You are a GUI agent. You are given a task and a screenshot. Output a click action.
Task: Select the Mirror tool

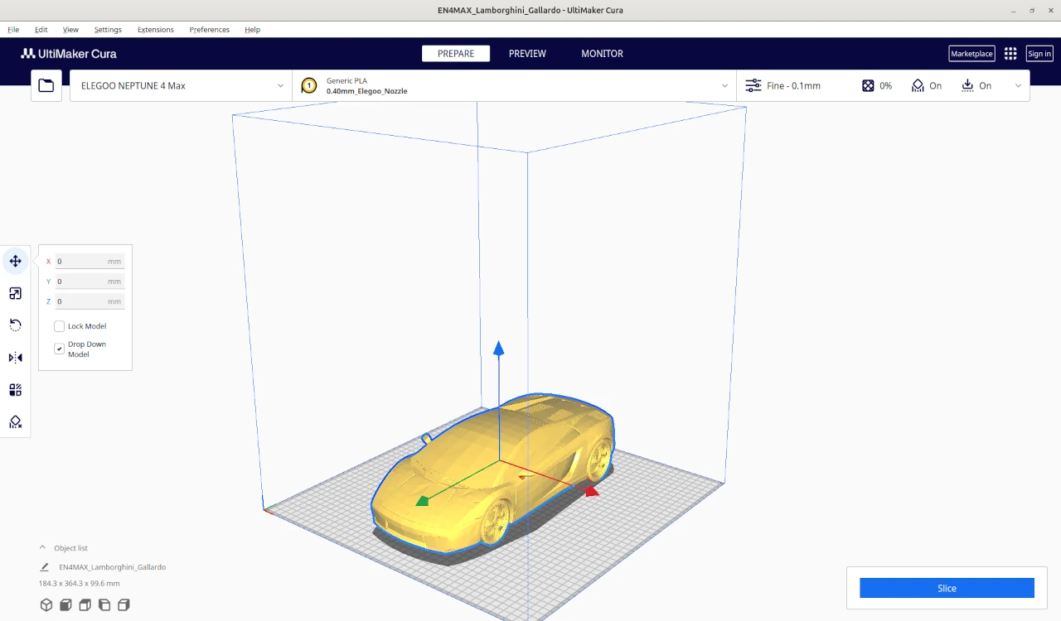click(x=15, y=358)
